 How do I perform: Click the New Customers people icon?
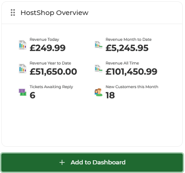[99, 92]
